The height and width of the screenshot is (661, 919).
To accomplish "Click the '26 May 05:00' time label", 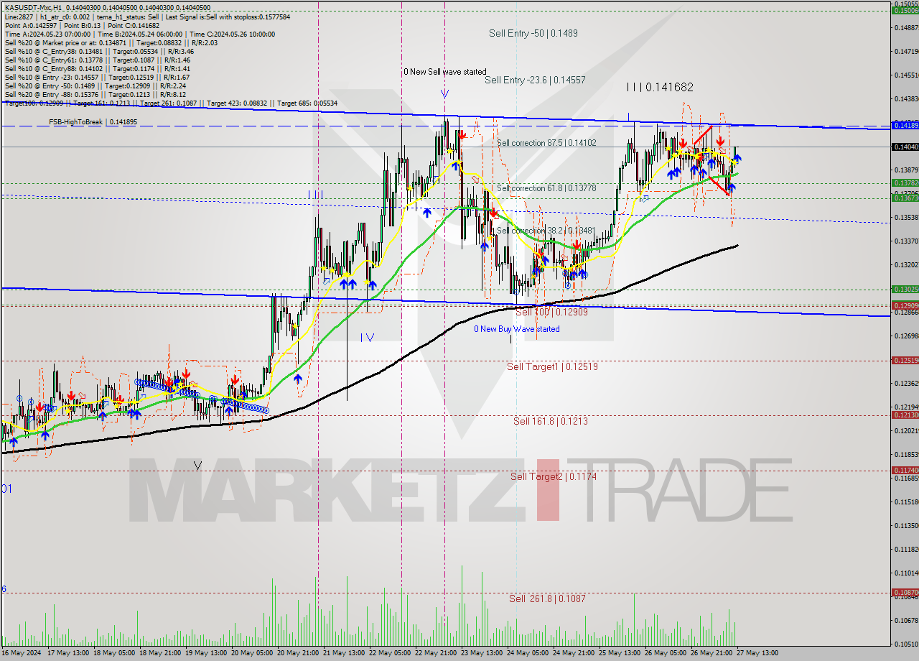I will 666,653.
